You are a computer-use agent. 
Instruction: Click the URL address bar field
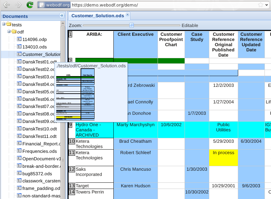coord(162,5)
